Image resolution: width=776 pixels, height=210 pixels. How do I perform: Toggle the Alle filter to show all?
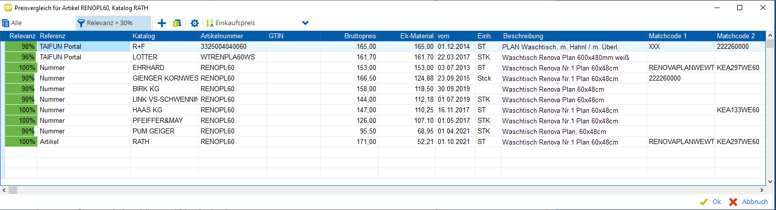click(13, 23)
